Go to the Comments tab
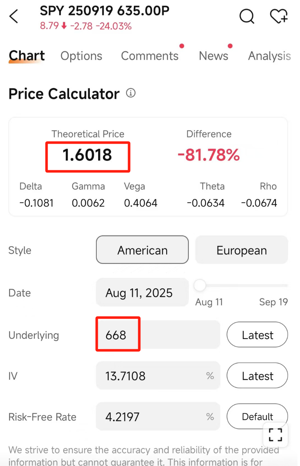The width and height of the screenshot is (300, 466). tap(150, 56)
